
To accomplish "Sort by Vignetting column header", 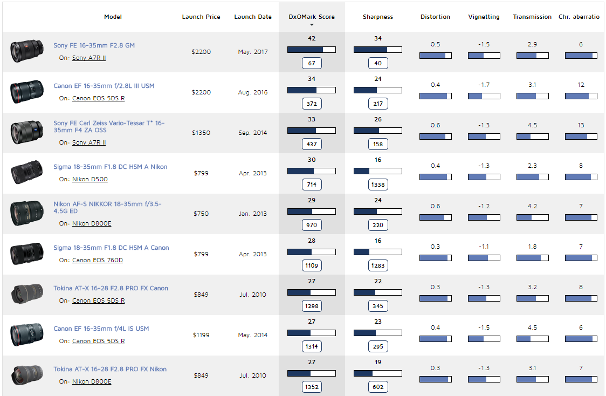I will [x=484, y=17].
